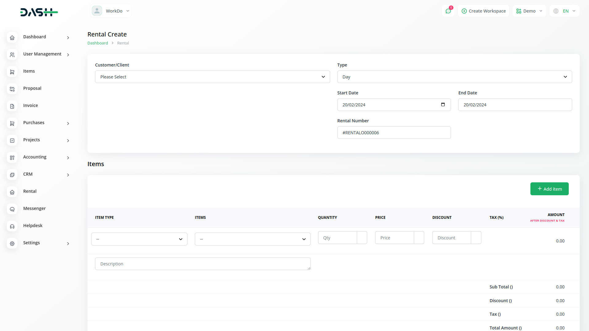The height and width of the screenshot is (331, 589).
Task: Click the Add item button
Action: tap(549, 189)
